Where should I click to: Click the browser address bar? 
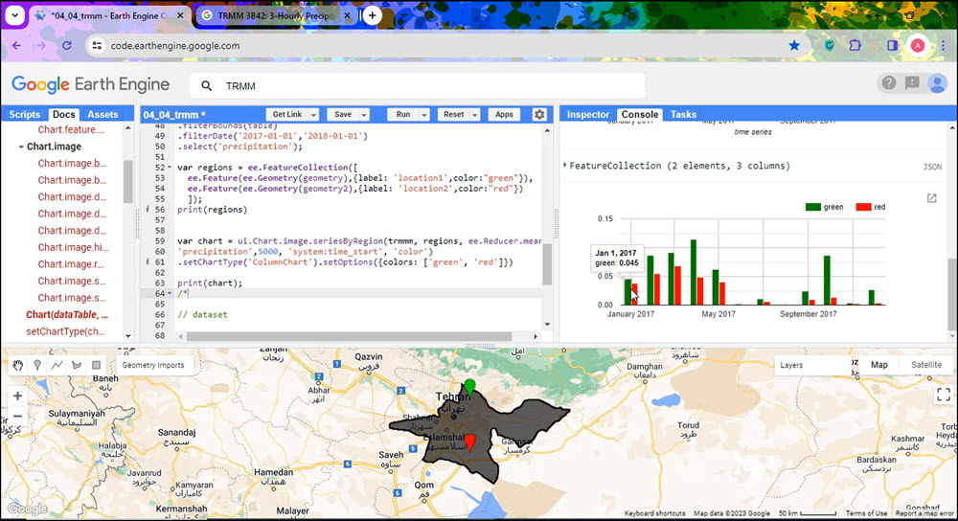[x=446, y=45]
